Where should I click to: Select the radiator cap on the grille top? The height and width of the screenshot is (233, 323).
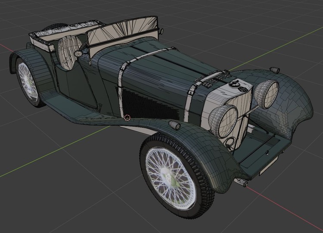(x=234, y=83)
